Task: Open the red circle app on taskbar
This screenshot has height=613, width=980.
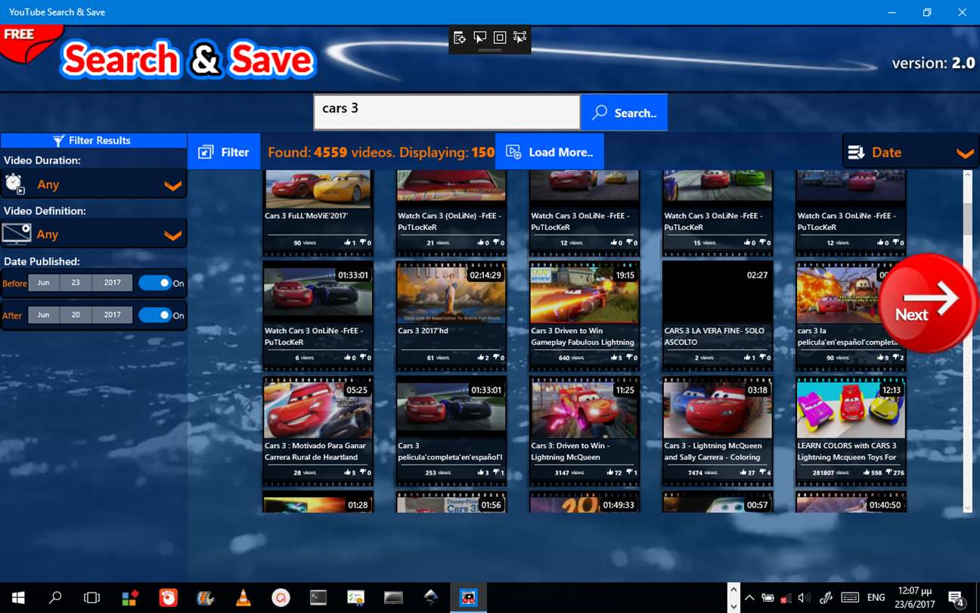Action: [281, 598]
